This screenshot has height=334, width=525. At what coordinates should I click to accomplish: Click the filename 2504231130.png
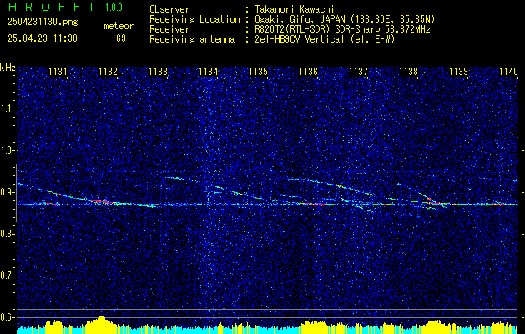(43, 23)
